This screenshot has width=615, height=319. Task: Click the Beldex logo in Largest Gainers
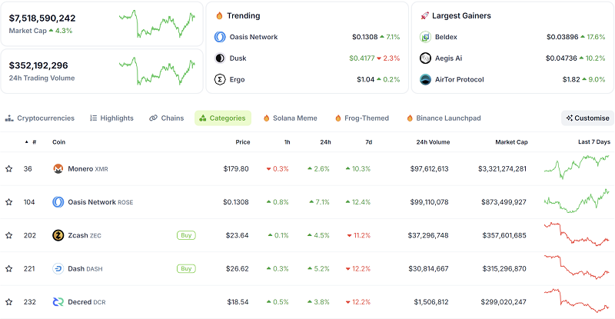[426, 37]
